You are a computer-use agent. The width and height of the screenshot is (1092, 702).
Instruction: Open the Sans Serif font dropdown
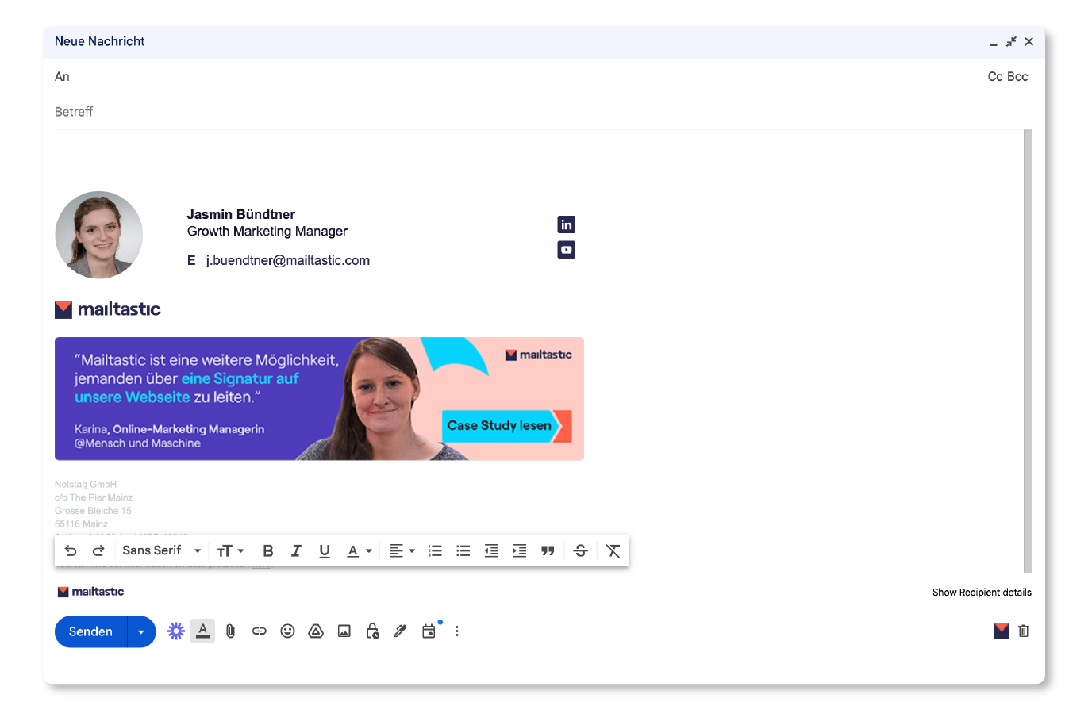pos(161,550)
